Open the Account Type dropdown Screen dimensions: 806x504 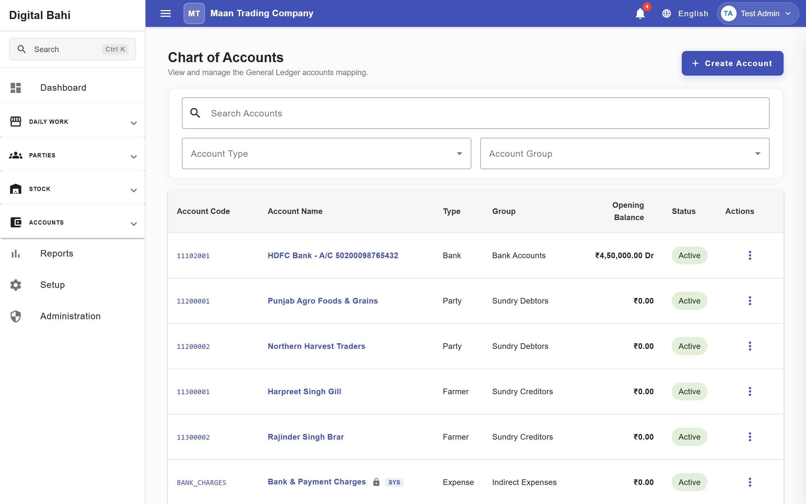[326, 153]
